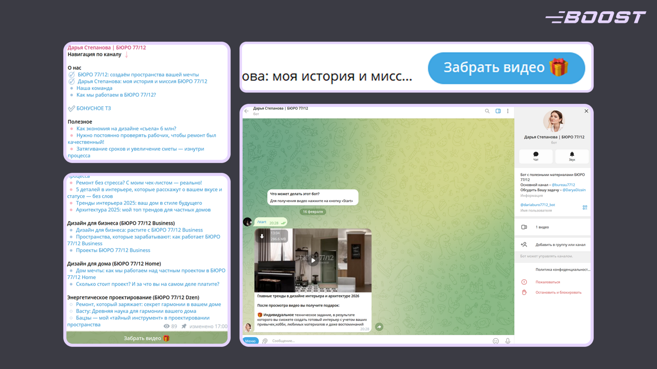The height and width of the screenshot is (369, 657).
Task: Open 'Тренды интерьера 2025' link
Action: [x=139, y=203]
